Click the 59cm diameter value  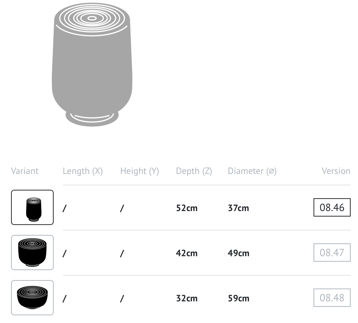(x=239, y=298)
